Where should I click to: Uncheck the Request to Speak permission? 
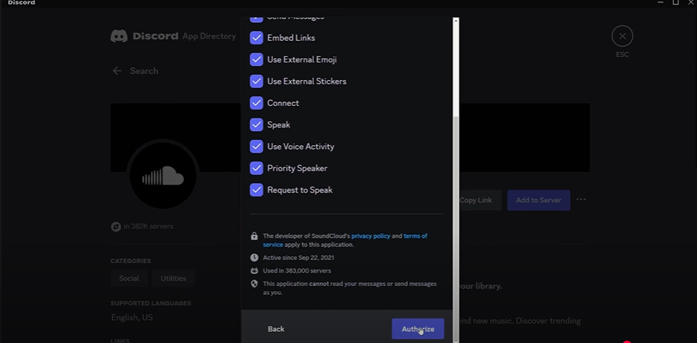[x=257, y=190]
